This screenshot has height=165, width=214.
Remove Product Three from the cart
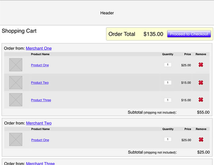coord(201,100)
